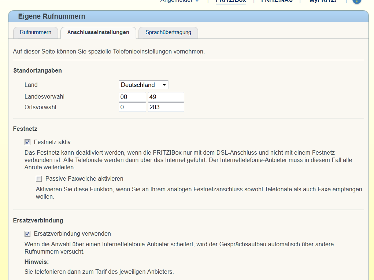Open the Land dropdown showing Deutschland
The height and width of the screenshot is (280, 374).
143,85
